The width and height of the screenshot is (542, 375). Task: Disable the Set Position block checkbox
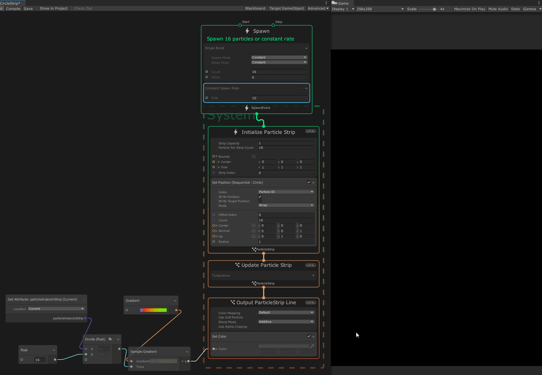coord(309,182)
